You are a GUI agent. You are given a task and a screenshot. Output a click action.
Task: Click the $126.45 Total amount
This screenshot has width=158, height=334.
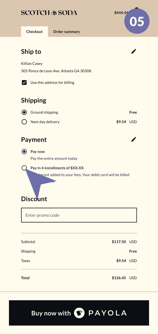point(119,278)
